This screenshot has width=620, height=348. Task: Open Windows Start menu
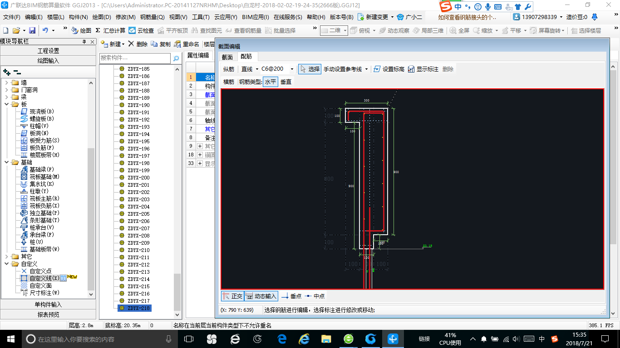[x=10, y=338]
